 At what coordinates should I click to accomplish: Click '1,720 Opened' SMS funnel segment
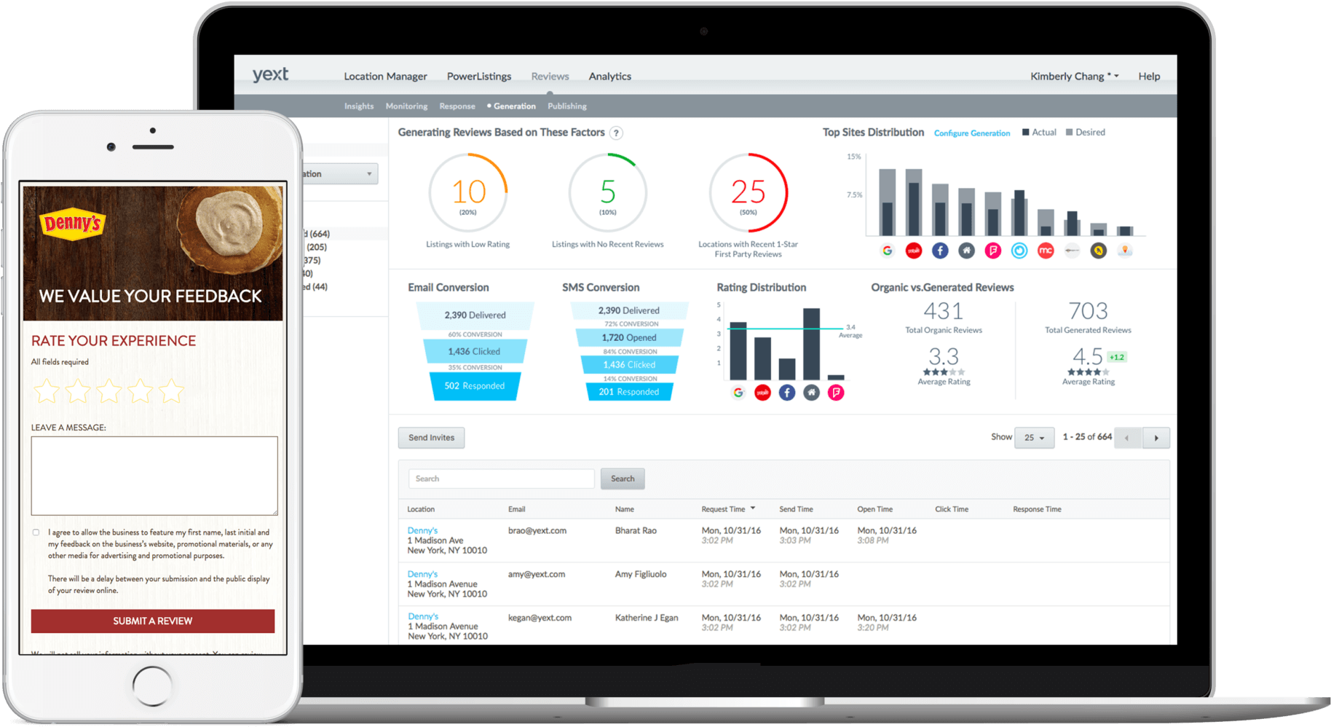point(629,338)
